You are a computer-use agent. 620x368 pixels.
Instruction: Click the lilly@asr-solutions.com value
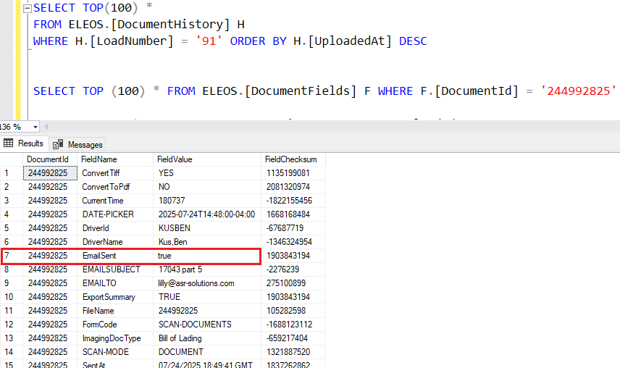(x=207, y=283)
